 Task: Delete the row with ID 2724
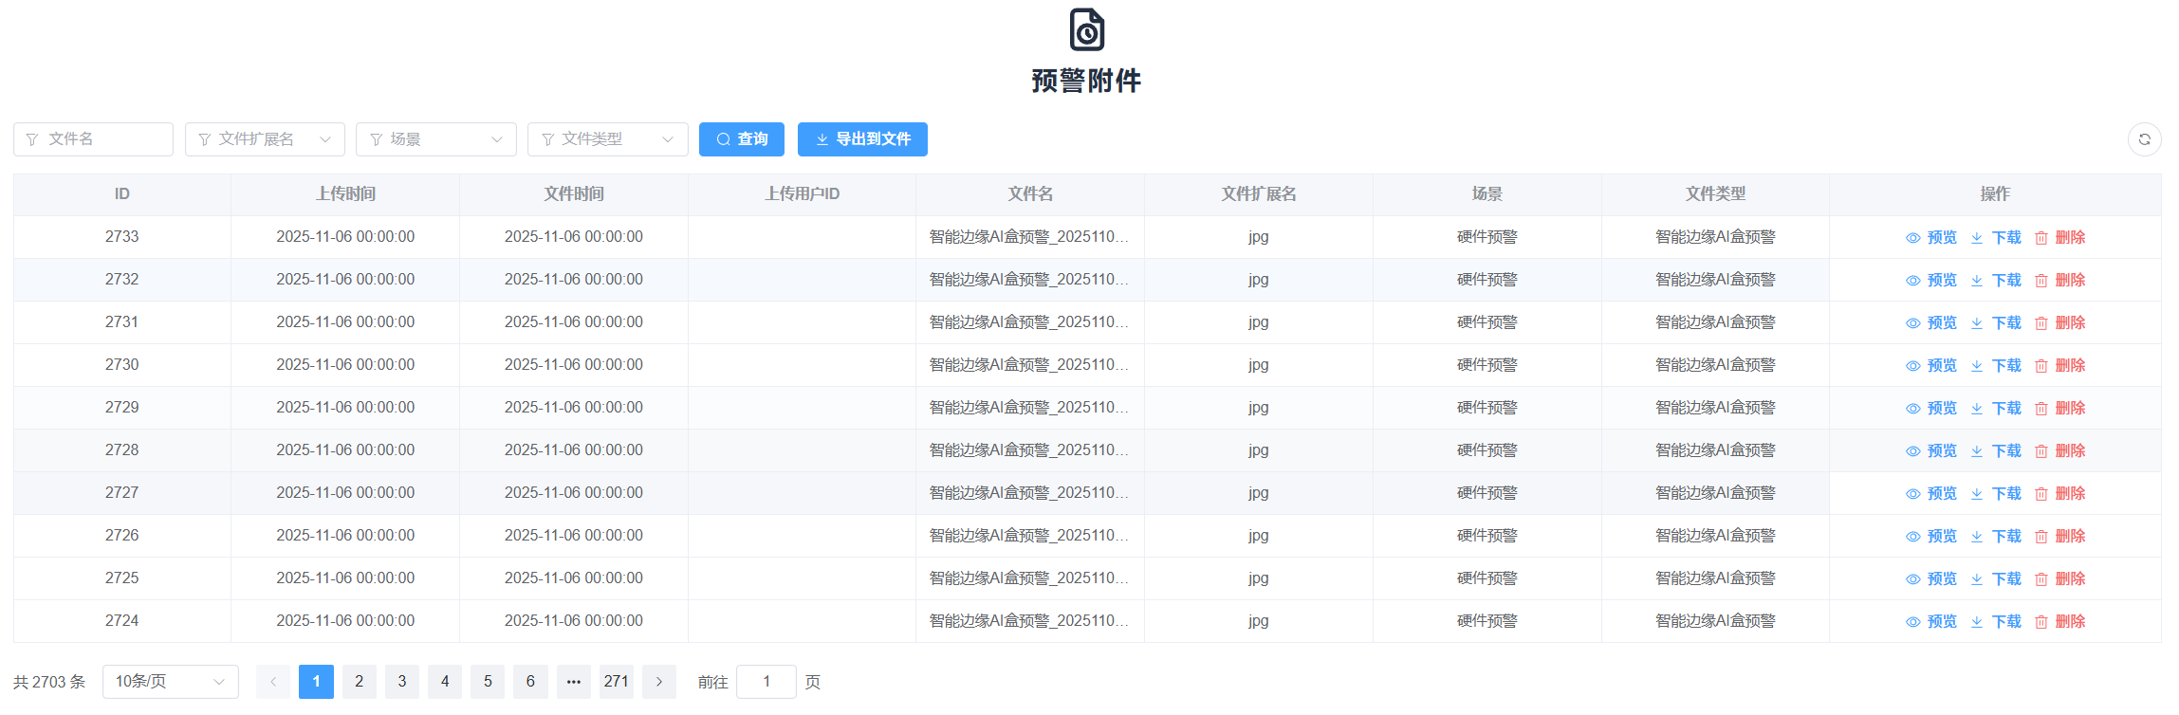pyautogui.click(x=2059, y=621)
